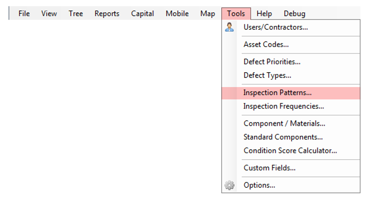The image size is (371, 198).
Task: Open the File menu
Action: pos(24,13)
